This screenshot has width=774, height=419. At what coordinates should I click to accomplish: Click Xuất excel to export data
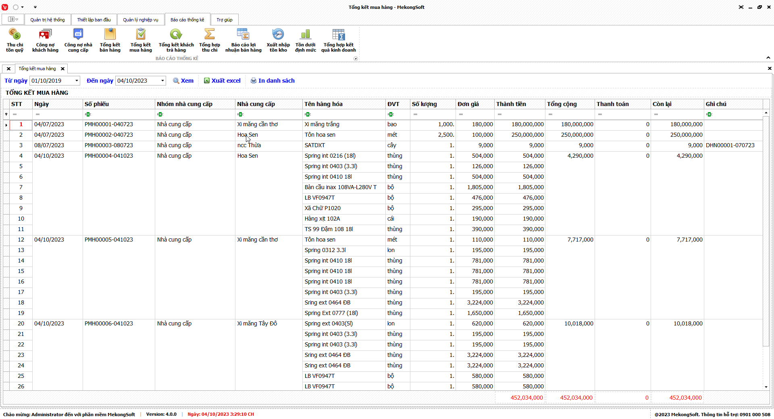pos(222,81)
